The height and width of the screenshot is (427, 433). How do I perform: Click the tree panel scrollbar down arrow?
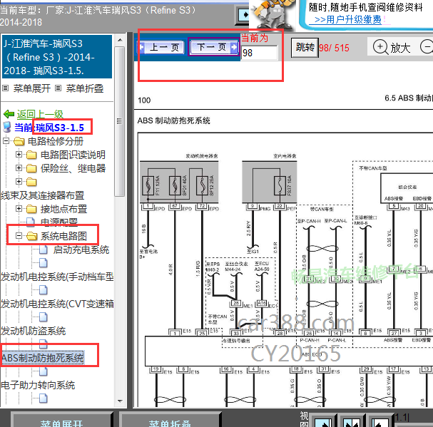tap(120, 401)
